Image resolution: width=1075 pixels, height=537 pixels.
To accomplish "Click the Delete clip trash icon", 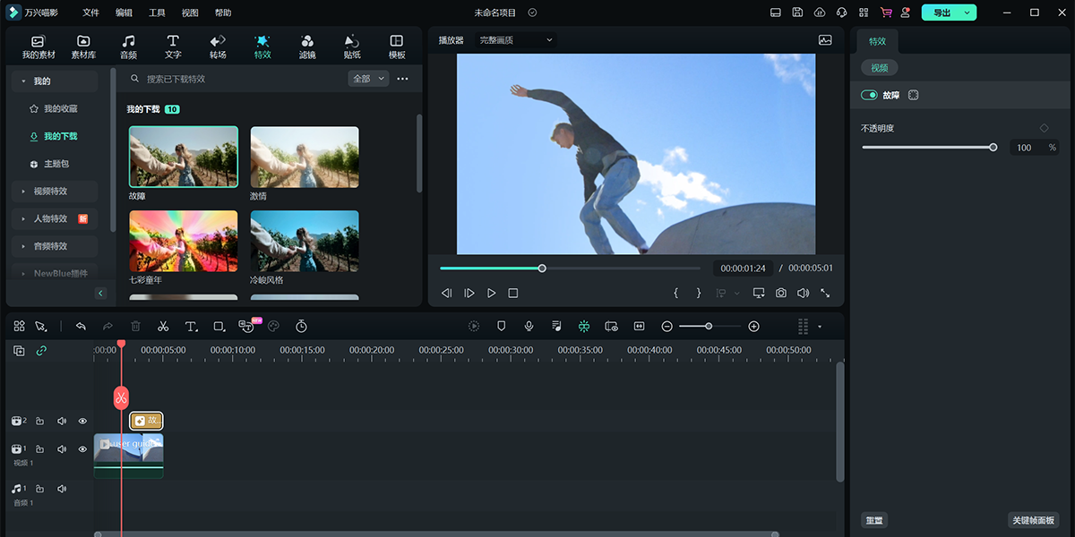I will [135, 326].
